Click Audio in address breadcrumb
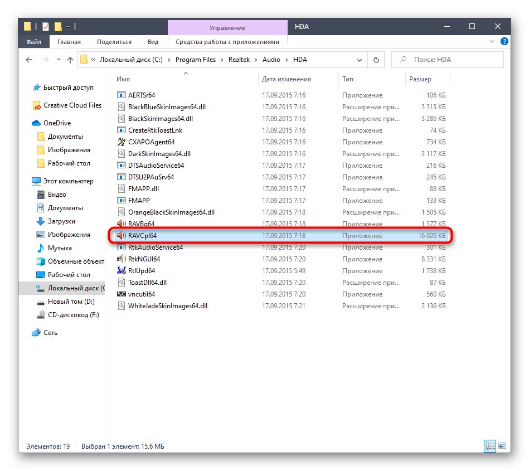Image resolution: width=529 pixels, height=471 pixels. pyautogui.click(x=271, y=60)
